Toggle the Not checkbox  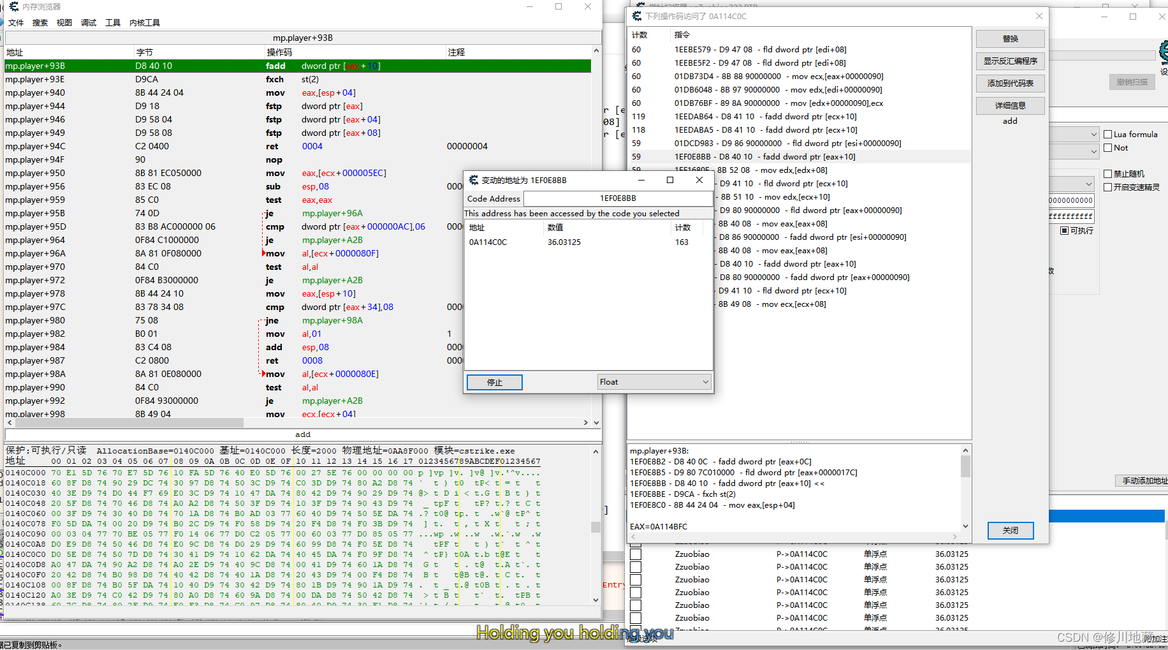point(1108,148)
